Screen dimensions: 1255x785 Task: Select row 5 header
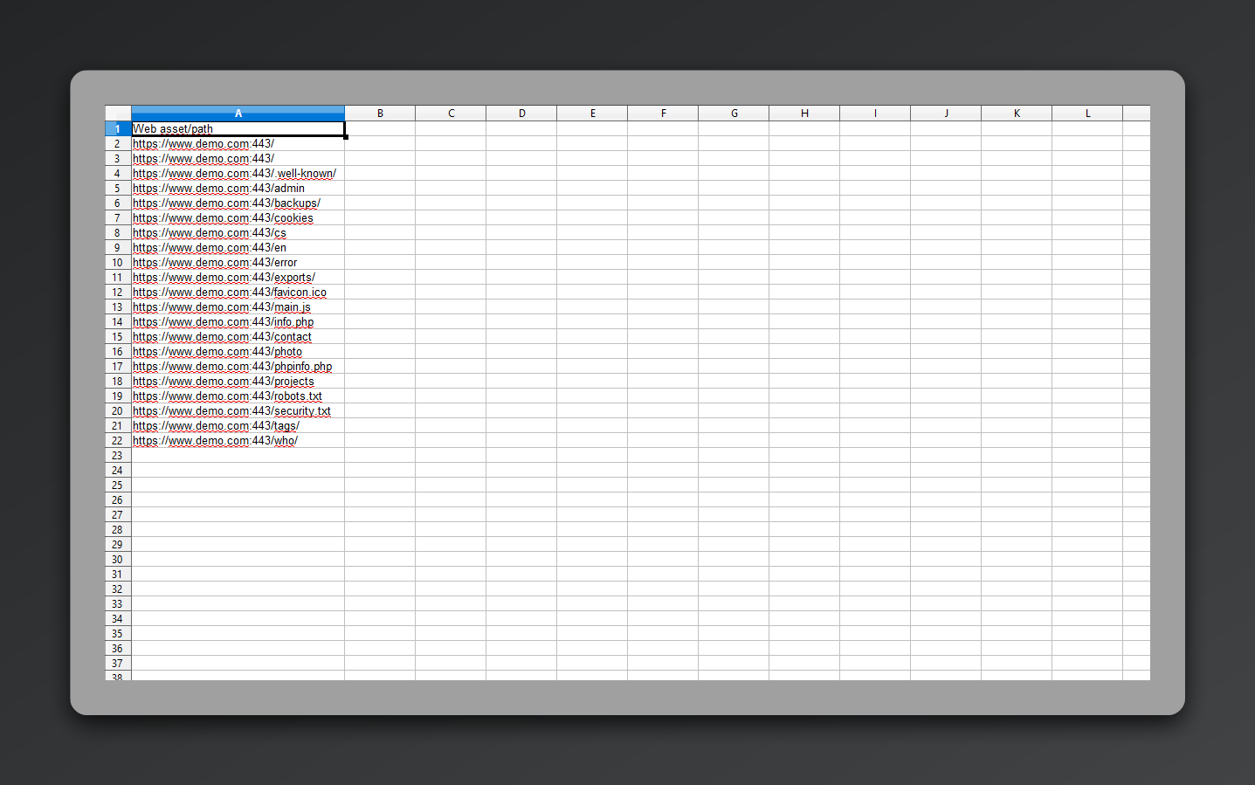pyautogui.click(x=117, y=188)
